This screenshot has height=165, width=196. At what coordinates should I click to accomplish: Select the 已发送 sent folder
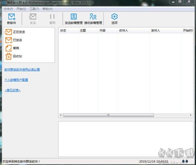[13, 40]
